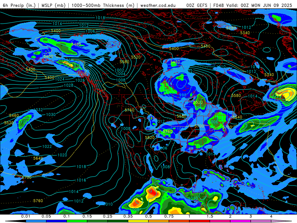The height and width of the screenshot is (223, 297).
Task: Click the '5640' thickness label off the East Coast
Action: click(x=237, y=117)
